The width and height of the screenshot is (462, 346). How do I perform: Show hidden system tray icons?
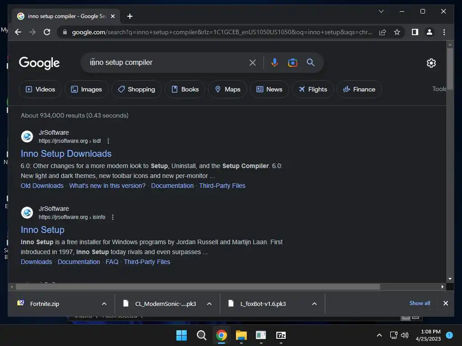coord(379,335)
